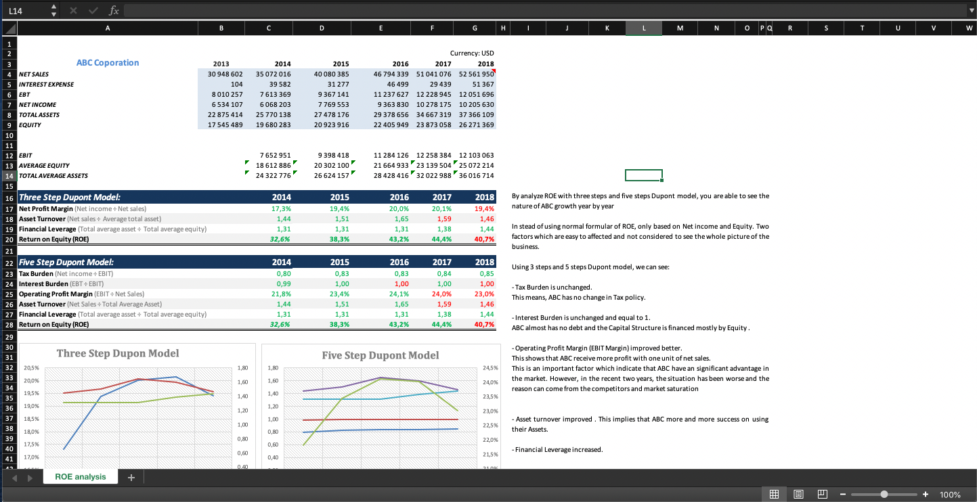The image size is (977, 502).
Task: Select column B header
Action: 221,28
